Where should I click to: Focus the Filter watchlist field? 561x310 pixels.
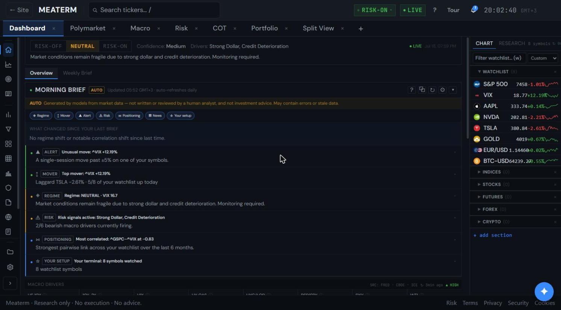click(x=499, y=58)
